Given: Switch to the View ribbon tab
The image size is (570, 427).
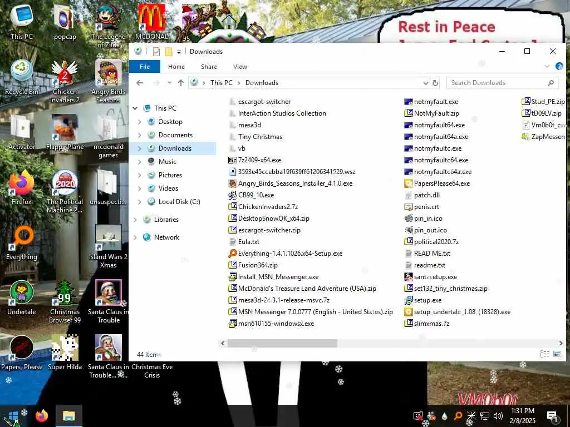Looking at the screenshot, I should [x=240, y=67].
